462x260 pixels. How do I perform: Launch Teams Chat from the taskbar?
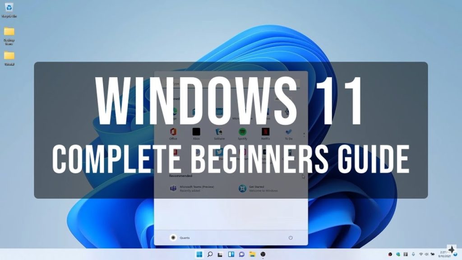click(x=241, y=255)
